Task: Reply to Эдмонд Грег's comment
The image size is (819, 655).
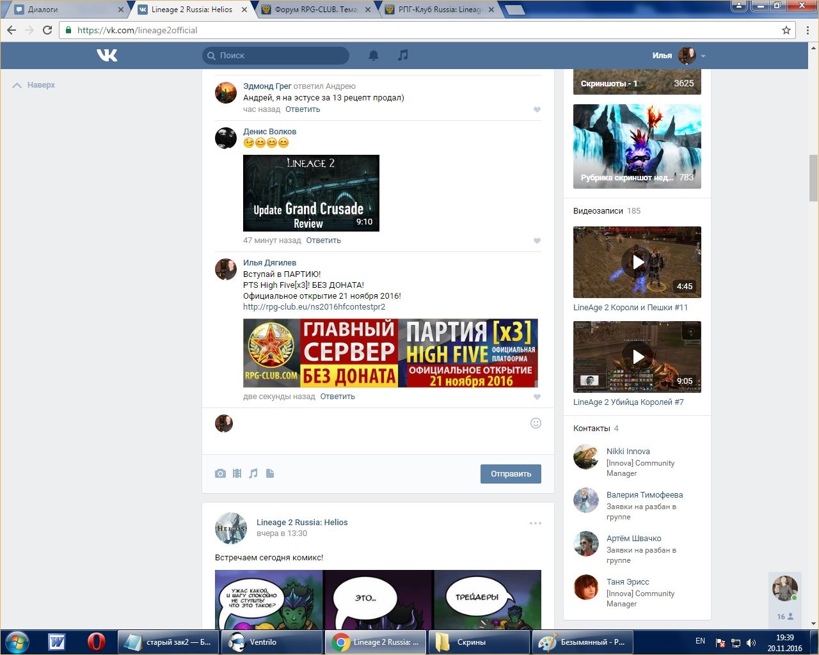Action: (303, 109)
